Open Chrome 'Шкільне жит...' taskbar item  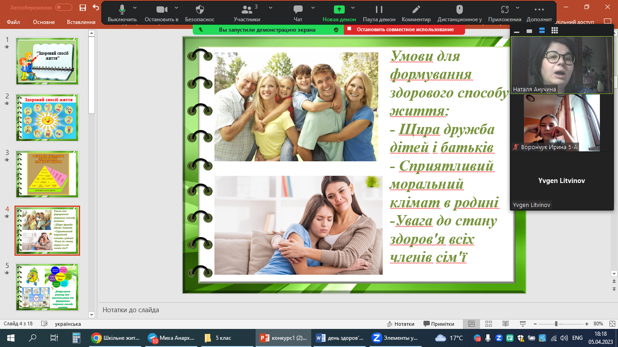pos(116,338)
